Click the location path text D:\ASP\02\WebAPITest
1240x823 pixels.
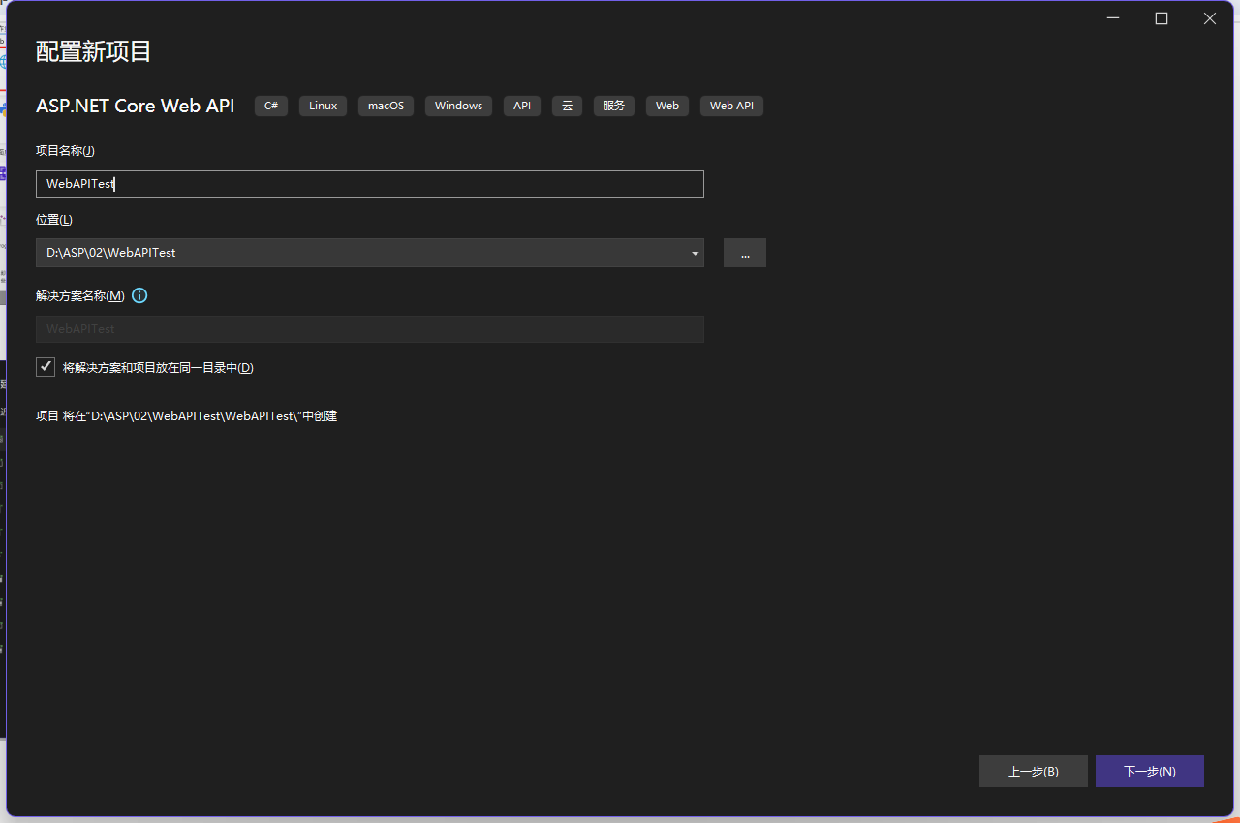coord(111,253)
